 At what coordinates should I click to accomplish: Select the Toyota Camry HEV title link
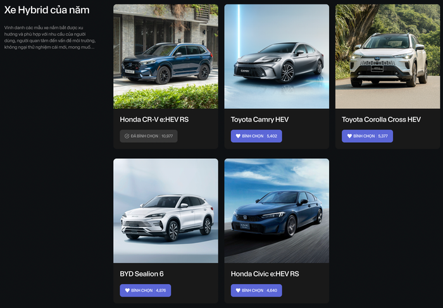[260, 120]
